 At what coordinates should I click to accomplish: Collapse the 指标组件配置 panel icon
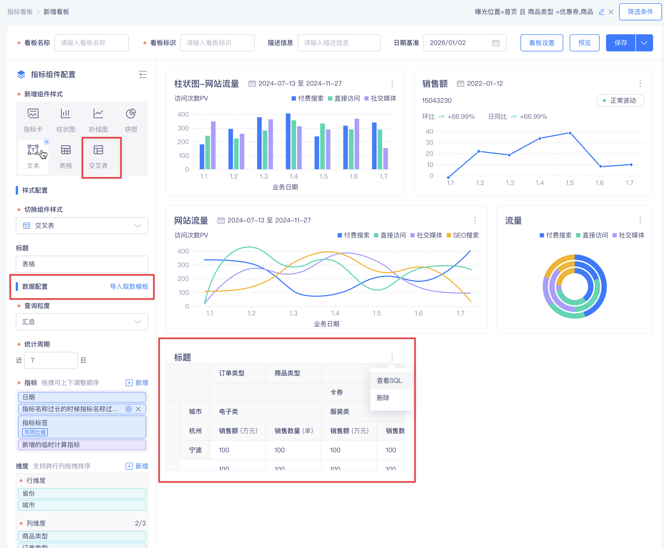[143, 74]
